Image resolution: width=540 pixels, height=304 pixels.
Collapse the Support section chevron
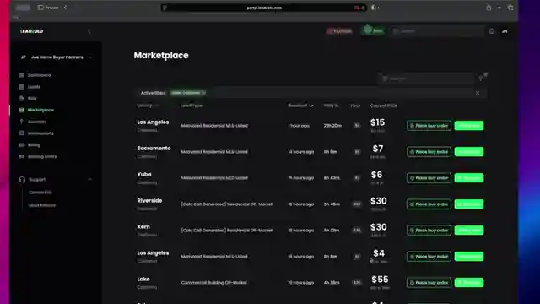(89, 180)
